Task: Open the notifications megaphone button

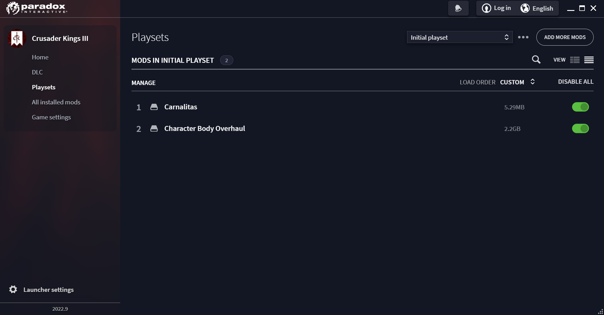Action: [458, 8]
